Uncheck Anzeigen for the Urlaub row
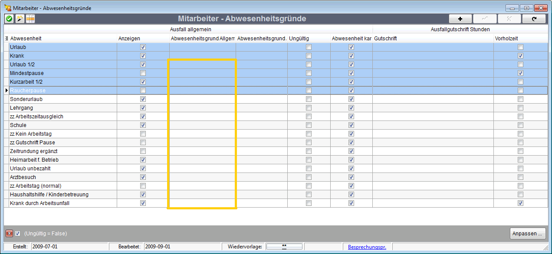This screenshot has width=552, height=254. point(143,47)
